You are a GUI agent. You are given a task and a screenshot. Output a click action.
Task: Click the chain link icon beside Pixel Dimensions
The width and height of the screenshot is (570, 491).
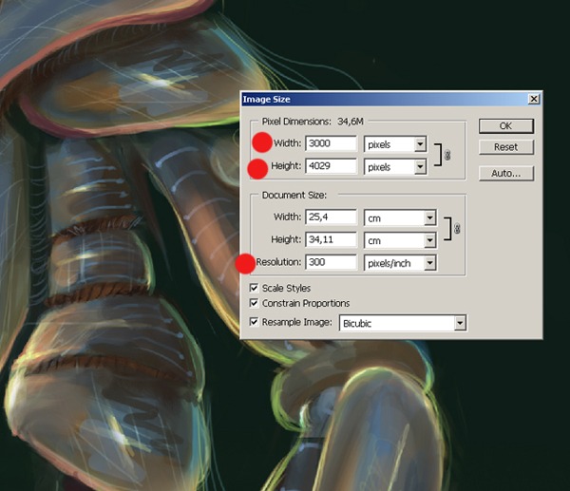447,155
